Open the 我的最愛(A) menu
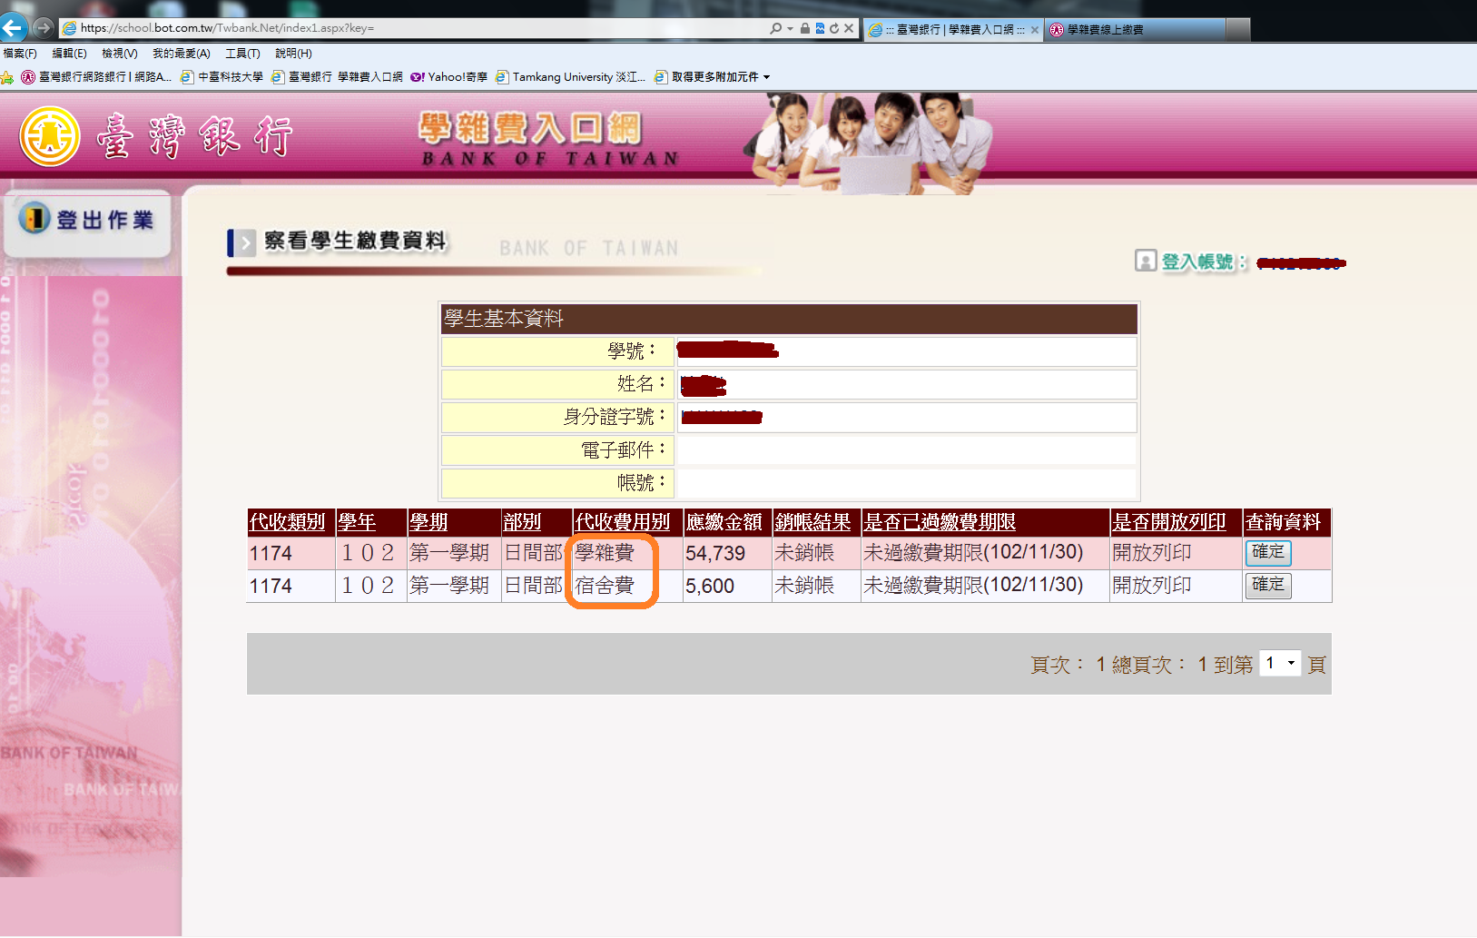Screen dimensions: 1477x938 tap(182, 54)
